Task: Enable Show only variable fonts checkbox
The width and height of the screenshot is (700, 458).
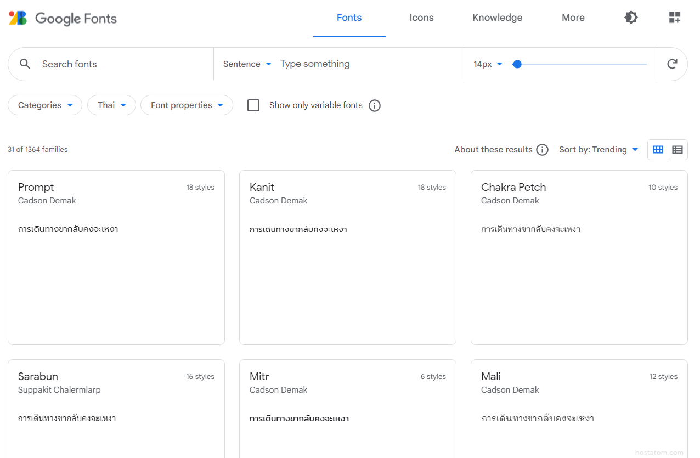Action: 253,105
